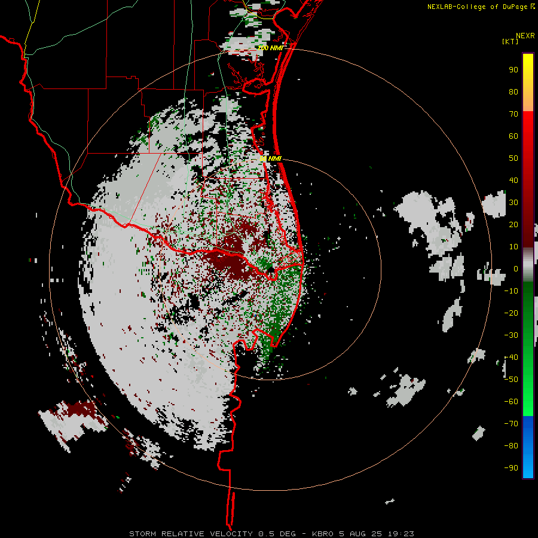
Task: Click the -70 value on the velocity scale
Action: [x=511, y=424]
